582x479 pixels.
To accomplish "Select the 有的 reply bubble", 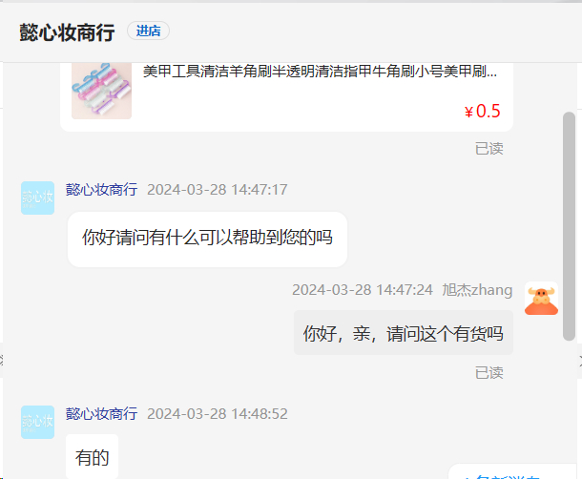I will (92, 456).
